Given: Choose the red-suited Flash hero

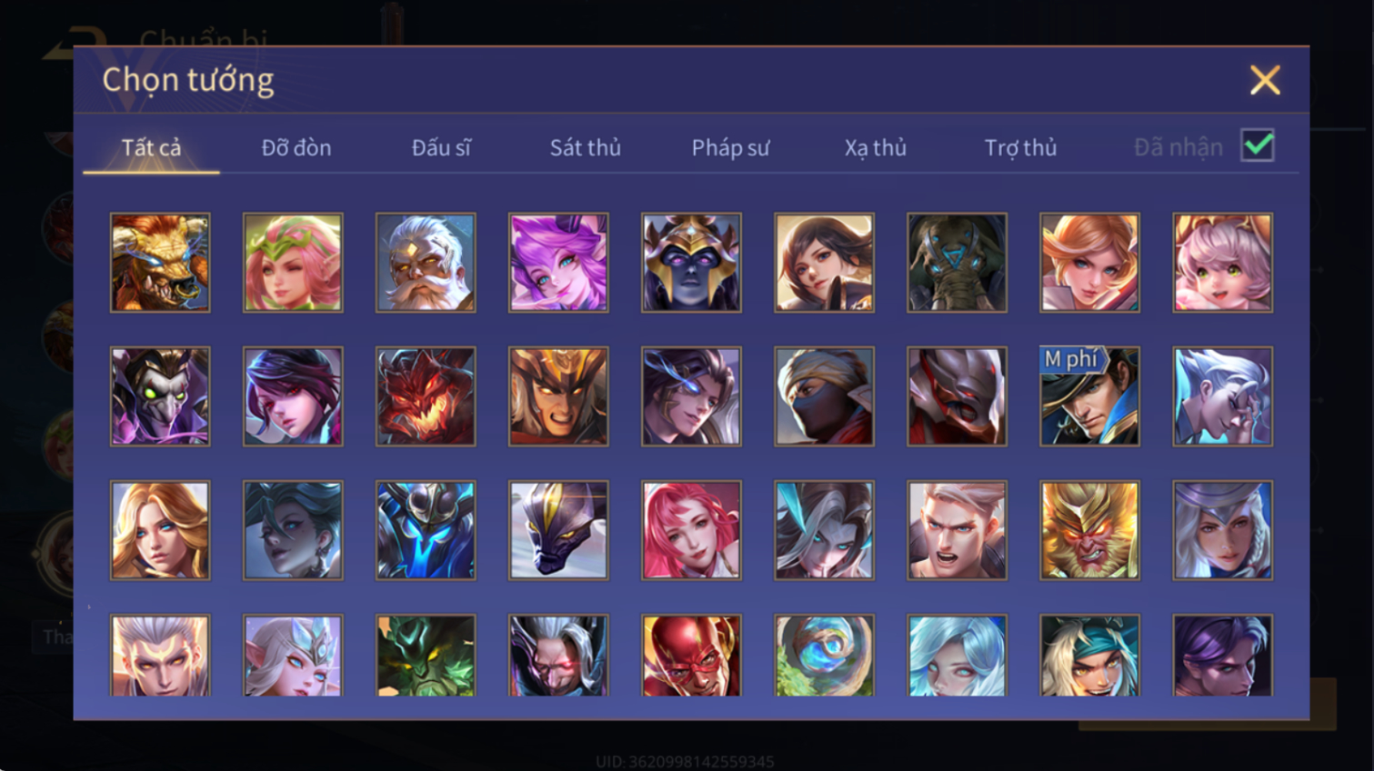Looking at the screenshot, I should [x=691, y=656].
